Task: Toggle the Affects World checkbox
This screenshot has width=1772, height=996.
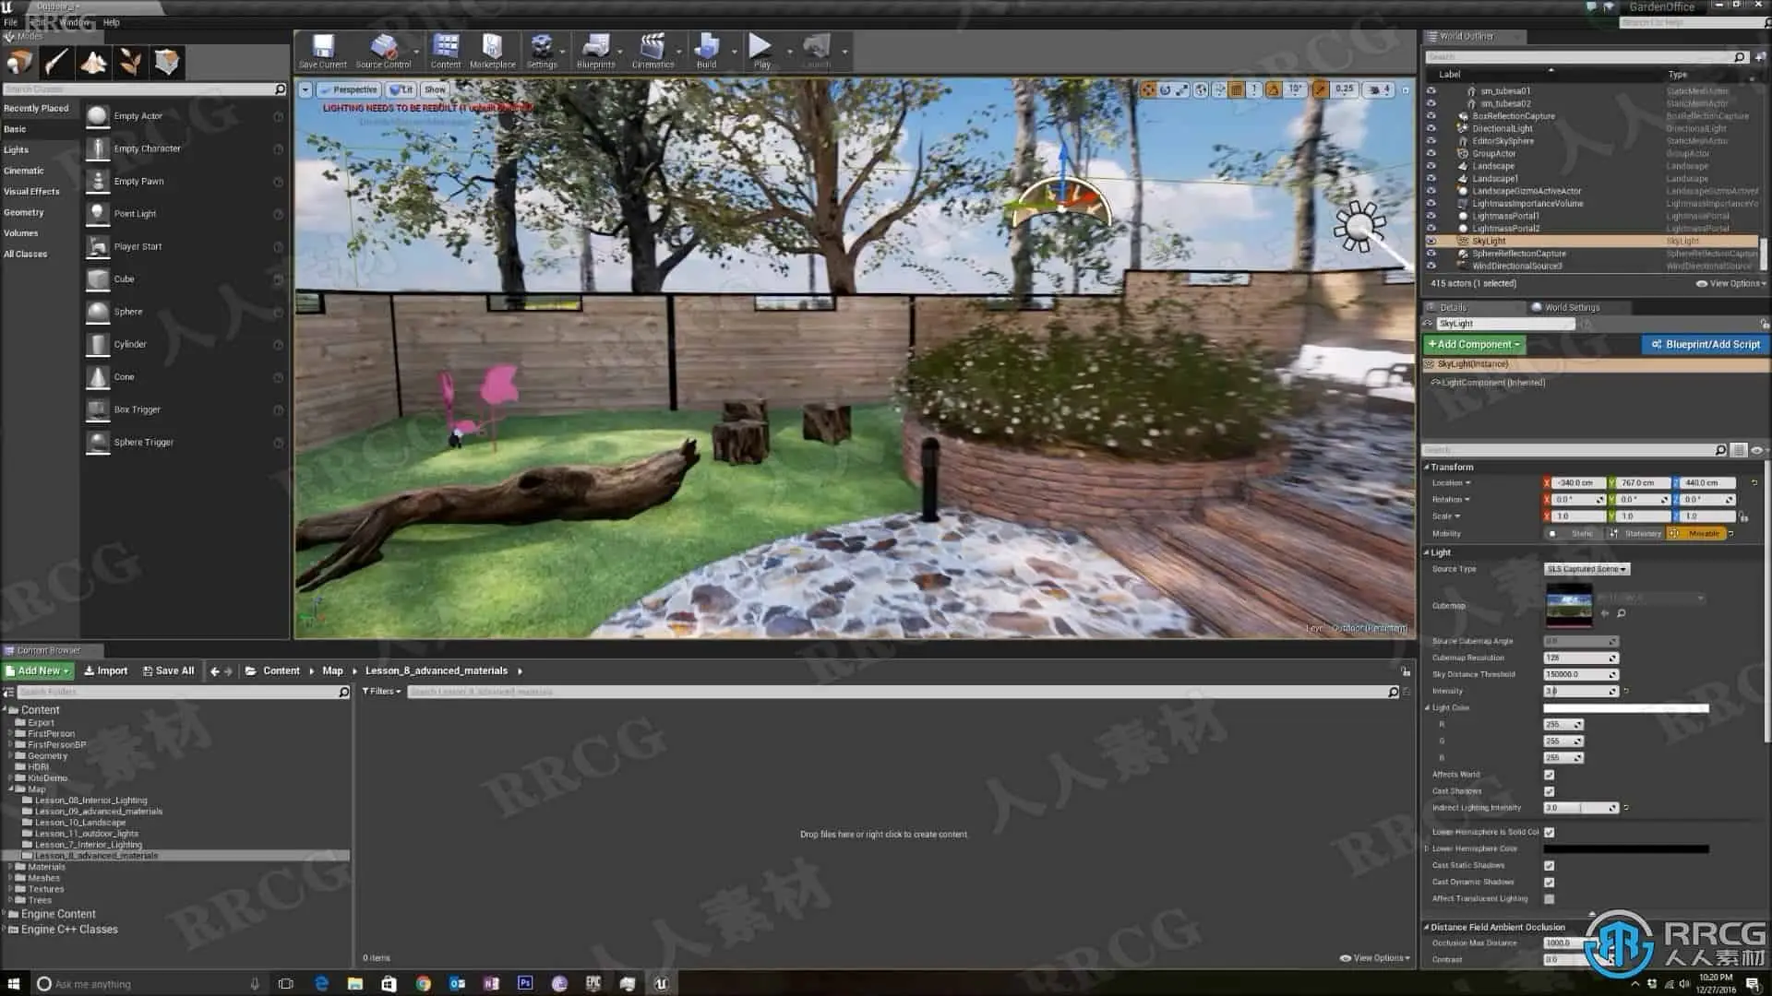Action: coord(1549,775)
